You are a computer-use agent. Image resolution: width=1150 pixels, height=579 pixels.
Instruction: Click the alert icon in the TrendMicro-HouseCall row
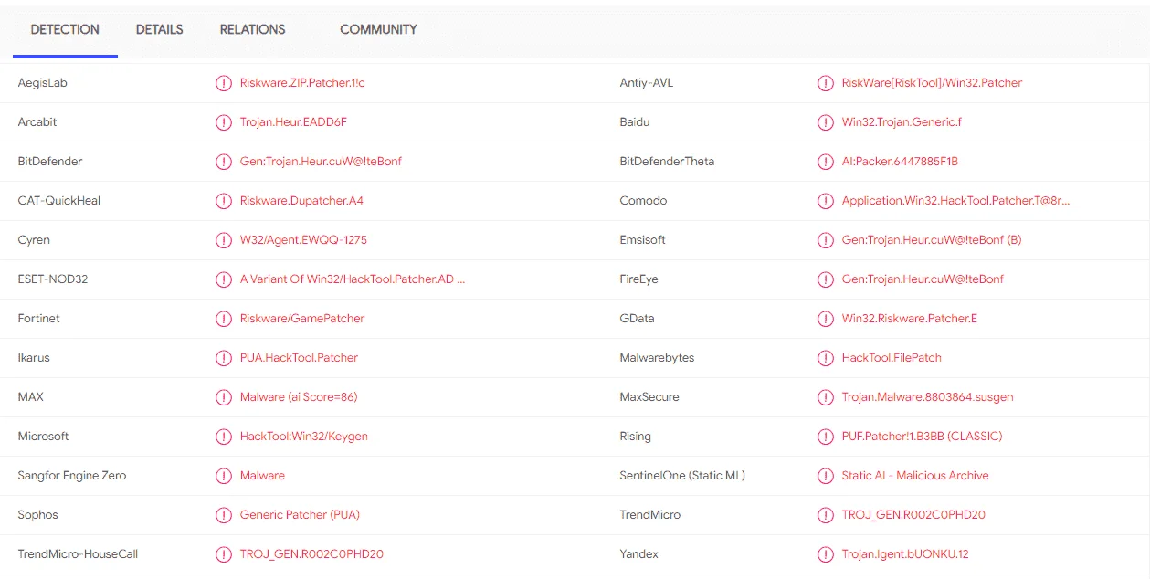tap(224, 554)
